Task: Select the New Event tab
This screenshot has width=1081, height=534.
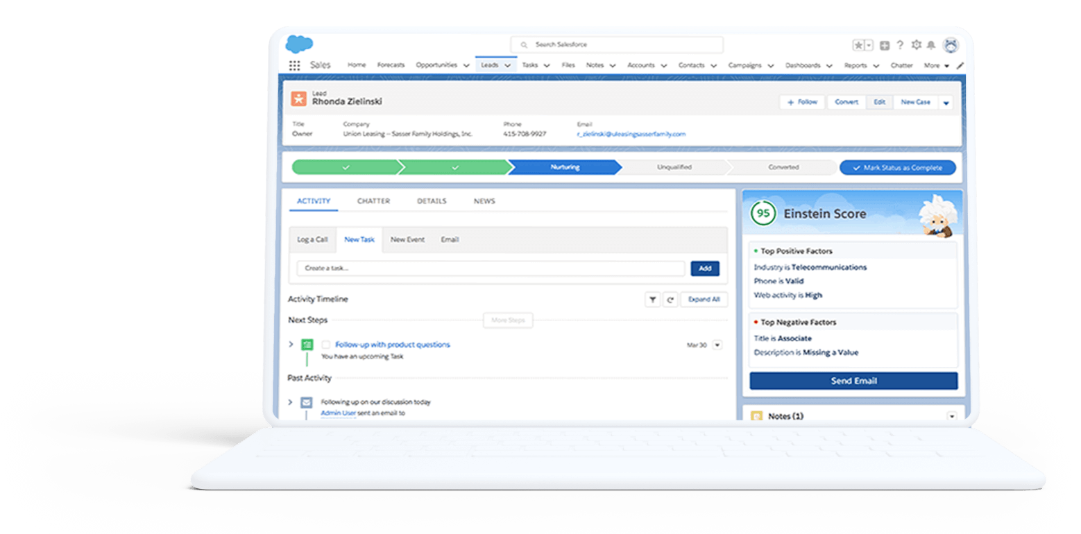Action: pos(407,239)
